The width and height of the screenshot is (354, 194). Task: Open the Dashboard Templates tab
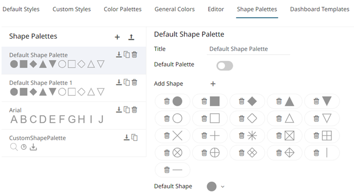320,9
